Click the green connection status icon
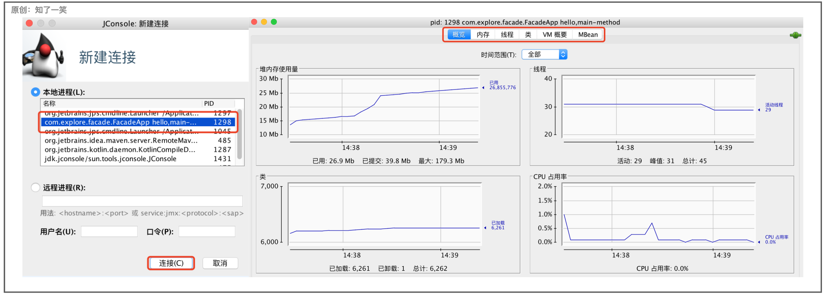The image size is (827, 294). click(795, 35)
